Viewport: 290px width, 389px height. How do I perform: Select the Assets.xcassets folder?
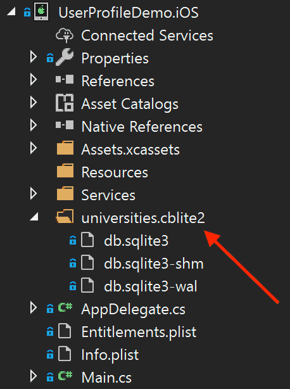pos(130,150)
